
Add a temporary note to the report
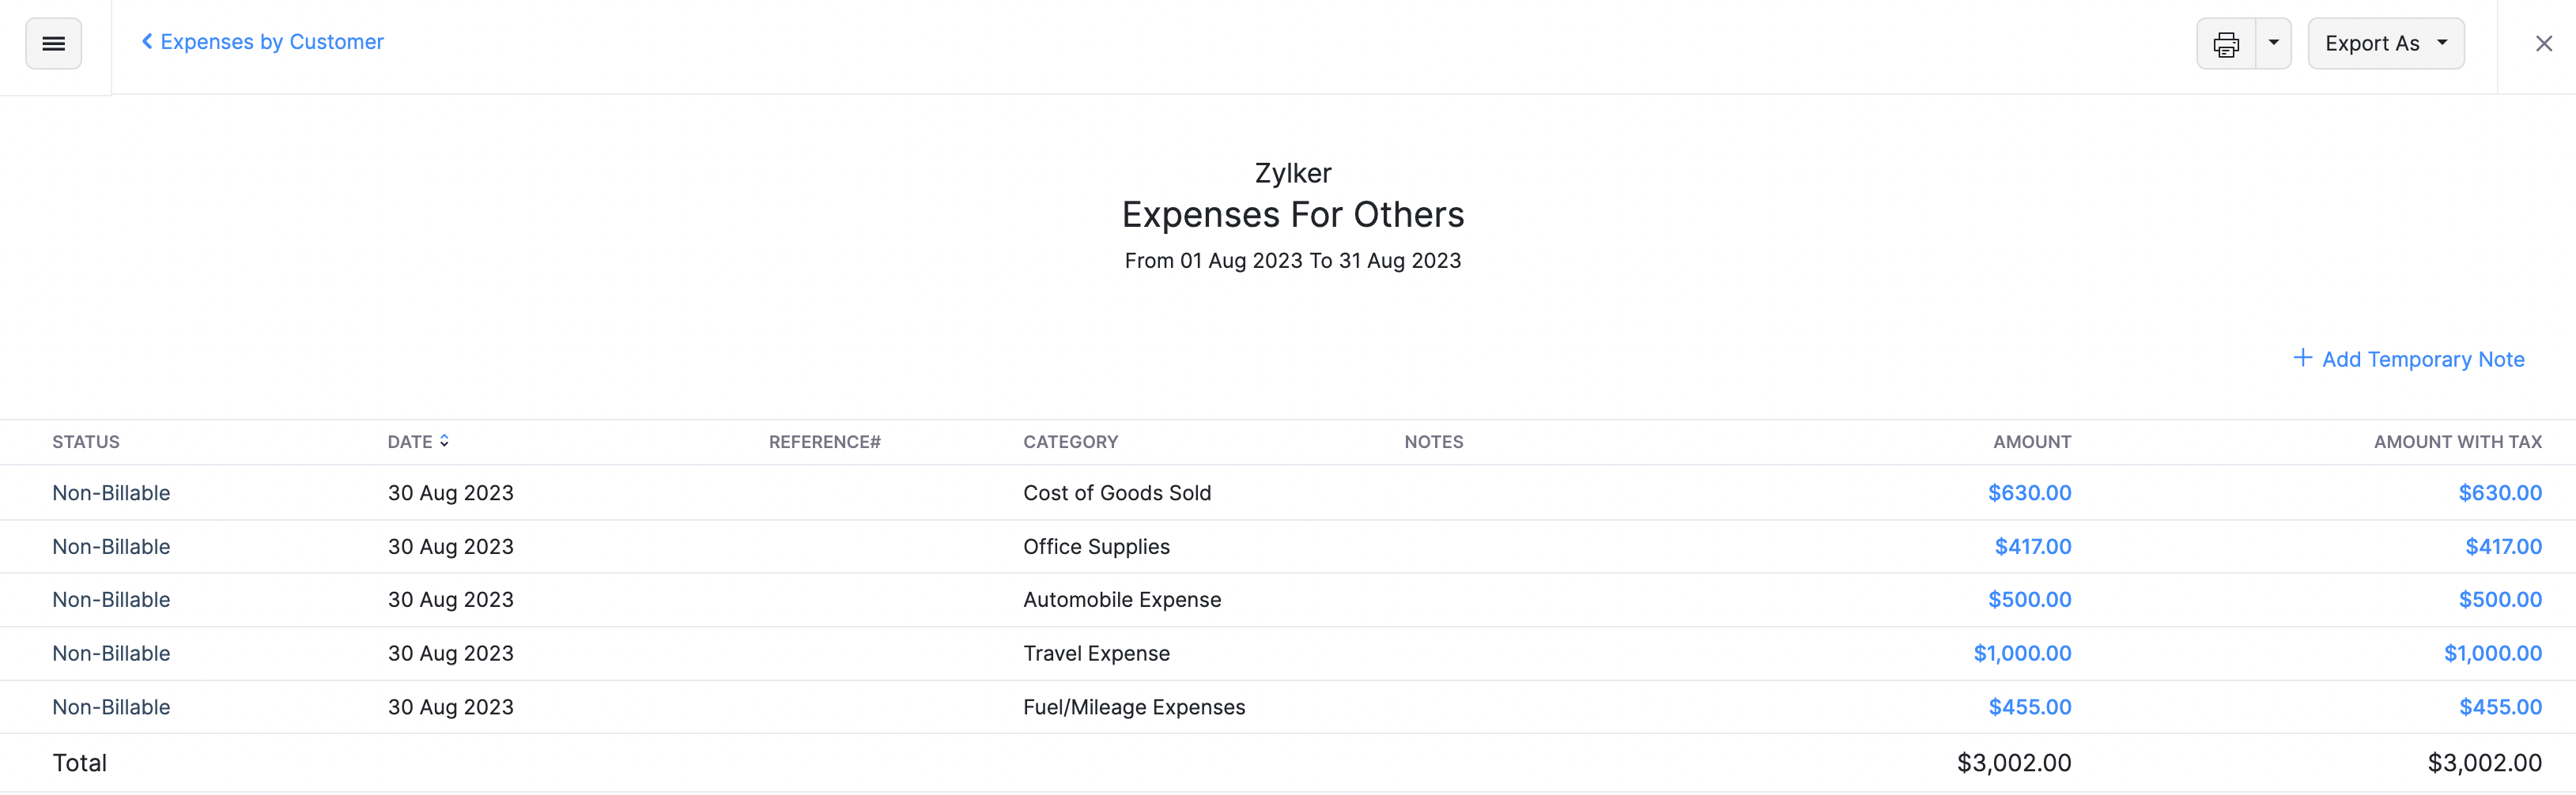point(2424,359)
